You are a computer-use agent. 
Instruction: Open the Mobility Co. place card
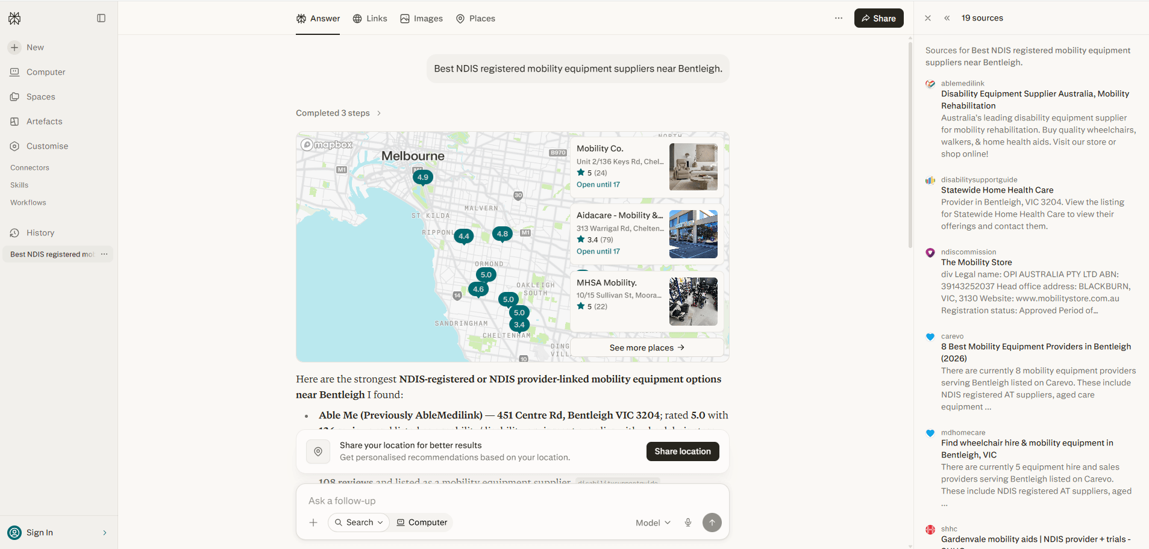tap(647, 167)
